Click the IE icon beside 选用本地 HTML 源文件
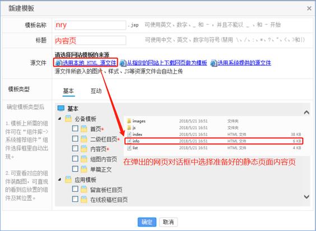Viewport: 316px width, 231px height. (58, 63)
